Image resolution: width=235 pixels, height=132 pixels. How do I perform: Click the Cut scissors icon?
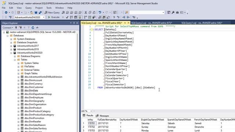[86, 12]
